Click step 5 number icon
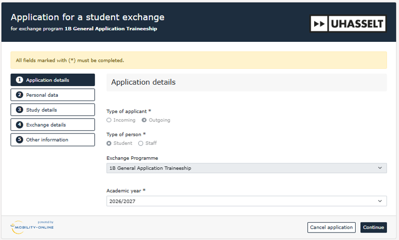399x240 pixels. (x=19, y=140)
